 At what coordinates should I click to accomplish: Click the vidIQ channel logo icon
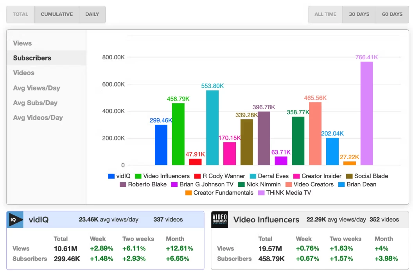tap(15, 220)
